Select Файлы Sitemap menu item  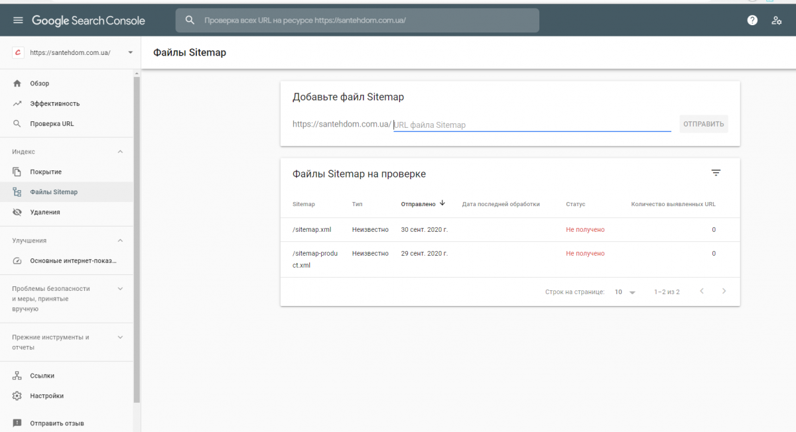pyautogui.click(x=66, y=192)
